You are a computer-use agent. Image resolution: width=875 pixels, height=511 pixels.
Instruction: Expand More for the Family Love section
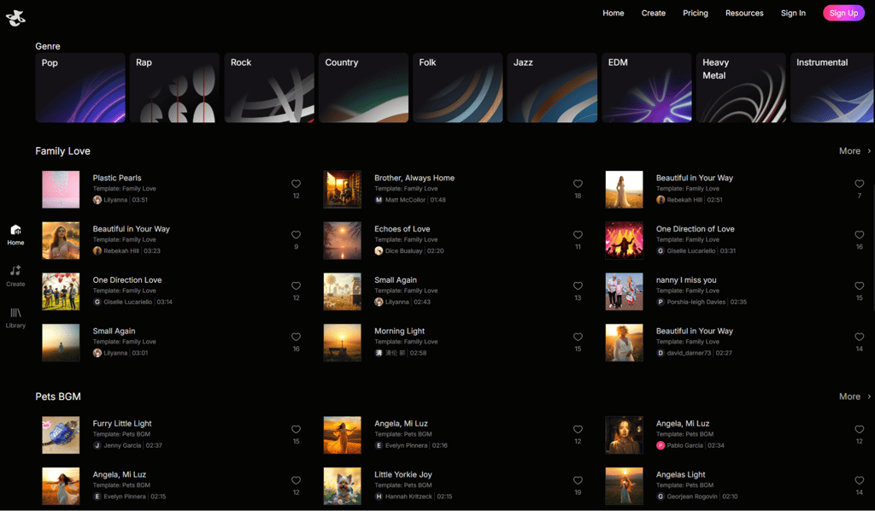pos(852,150)
